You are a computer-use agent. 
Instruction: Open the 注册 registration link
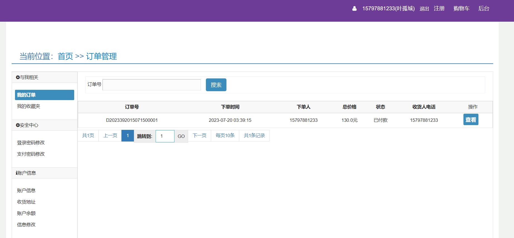tap(439, 9)
